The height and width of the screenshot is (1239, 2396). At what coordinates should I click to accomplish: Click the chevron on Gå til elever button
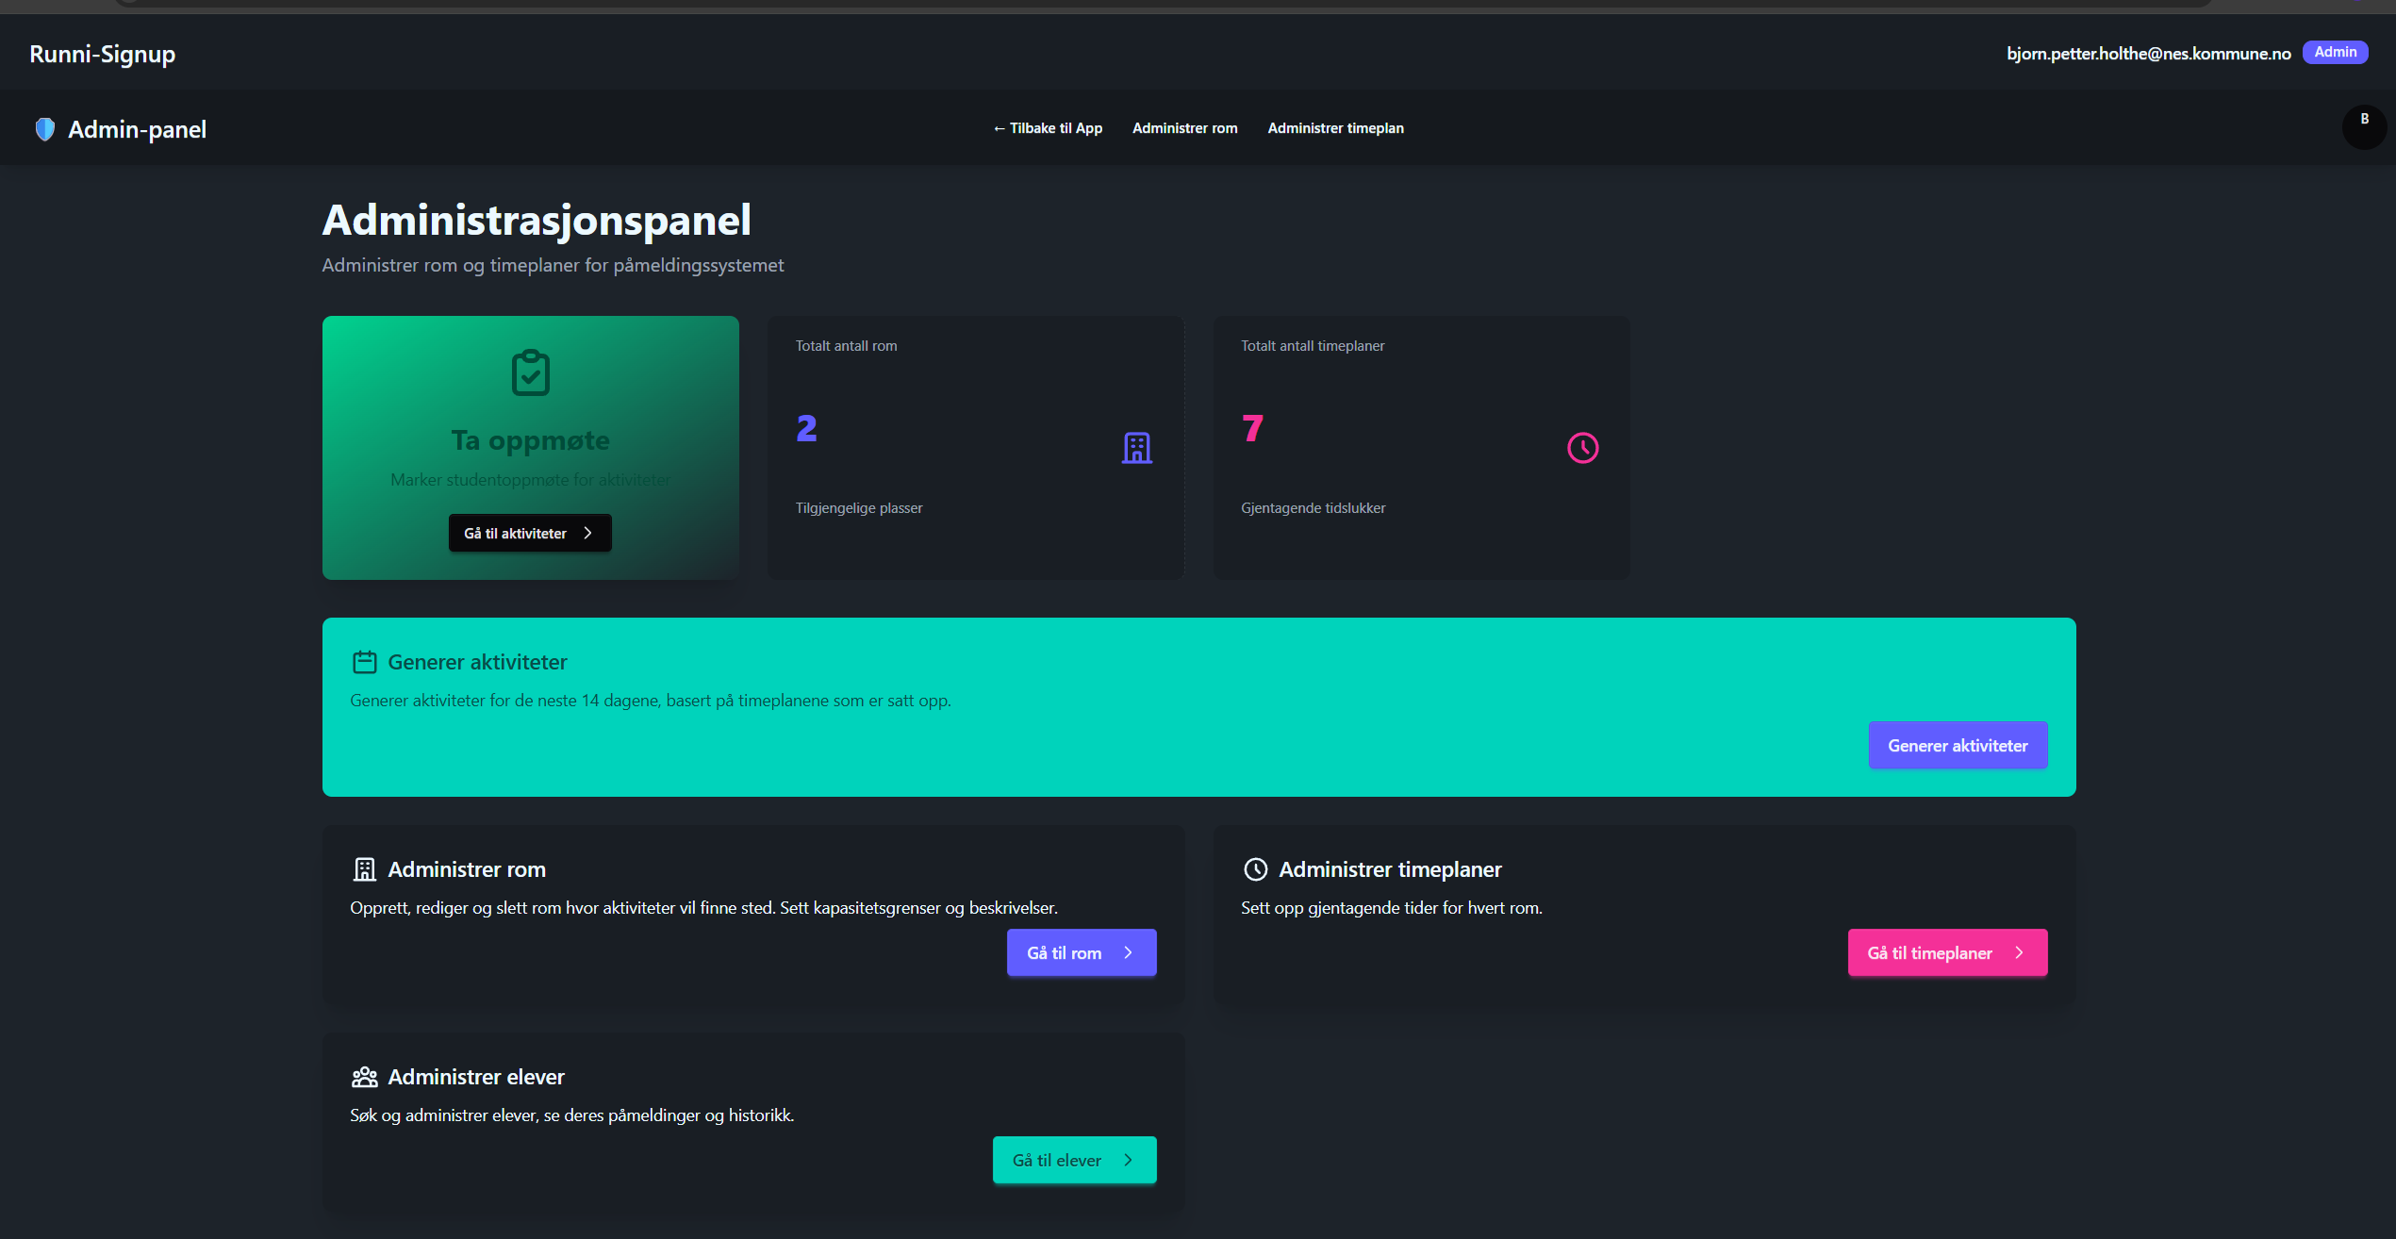coord(1128,1160)
